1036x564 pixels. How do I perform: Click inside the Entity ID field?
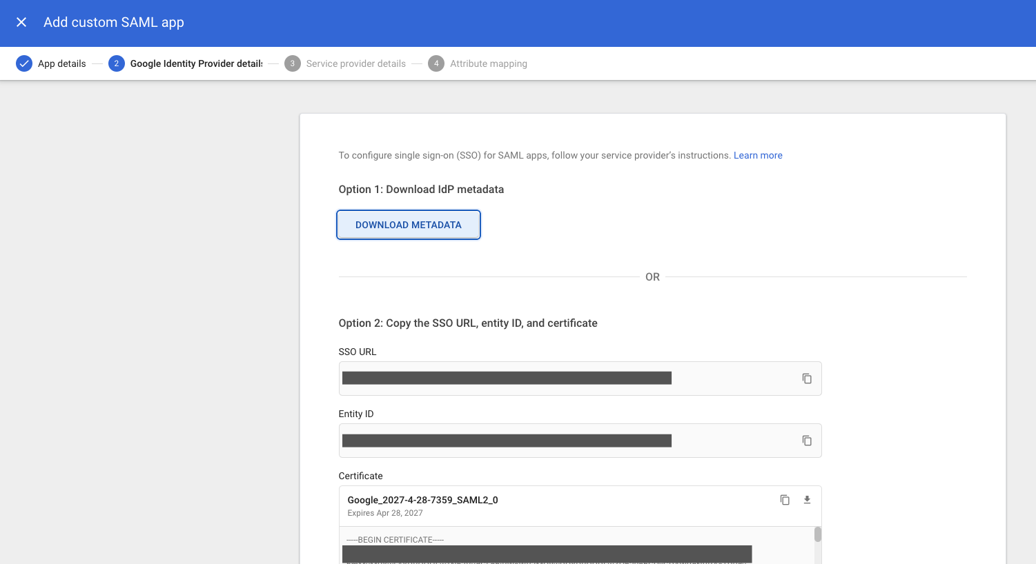click(x=507, y=441)
